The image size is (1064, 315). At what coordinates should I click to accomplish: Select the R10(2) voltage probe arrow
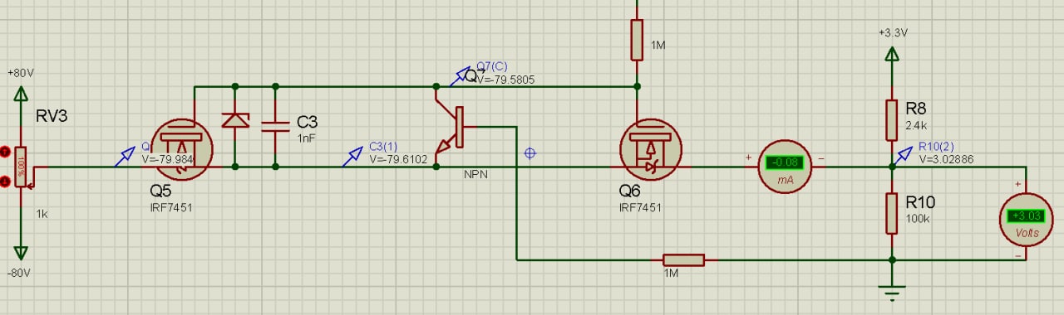[903, 157]
